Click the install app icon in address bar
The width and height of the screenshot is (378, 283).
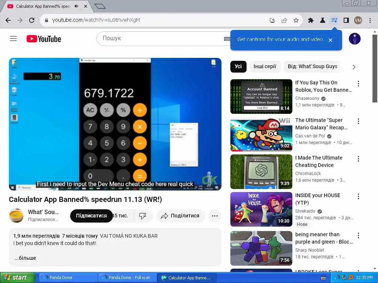click(x=272, y=21)
